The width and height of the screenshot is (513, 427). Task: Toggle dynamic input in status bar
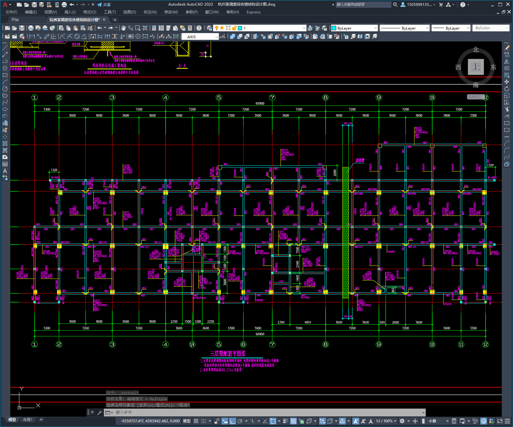(x=225, y=421)
